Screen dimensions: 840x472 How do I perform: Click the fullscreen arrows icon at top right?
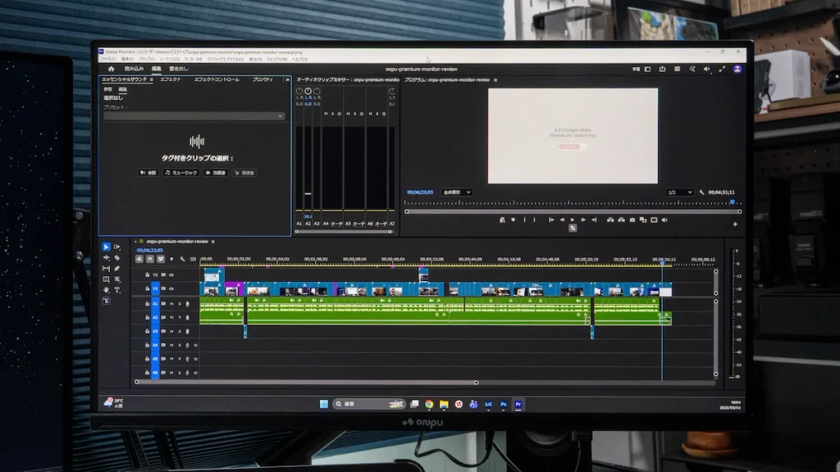(x=722, y=69)
